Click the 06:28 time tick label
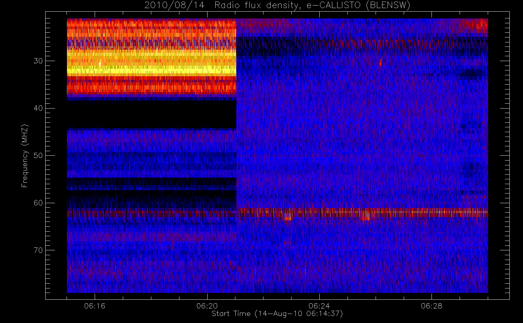Image resolution: width=523 pixels, height=323 pixels. click(432, 306)
